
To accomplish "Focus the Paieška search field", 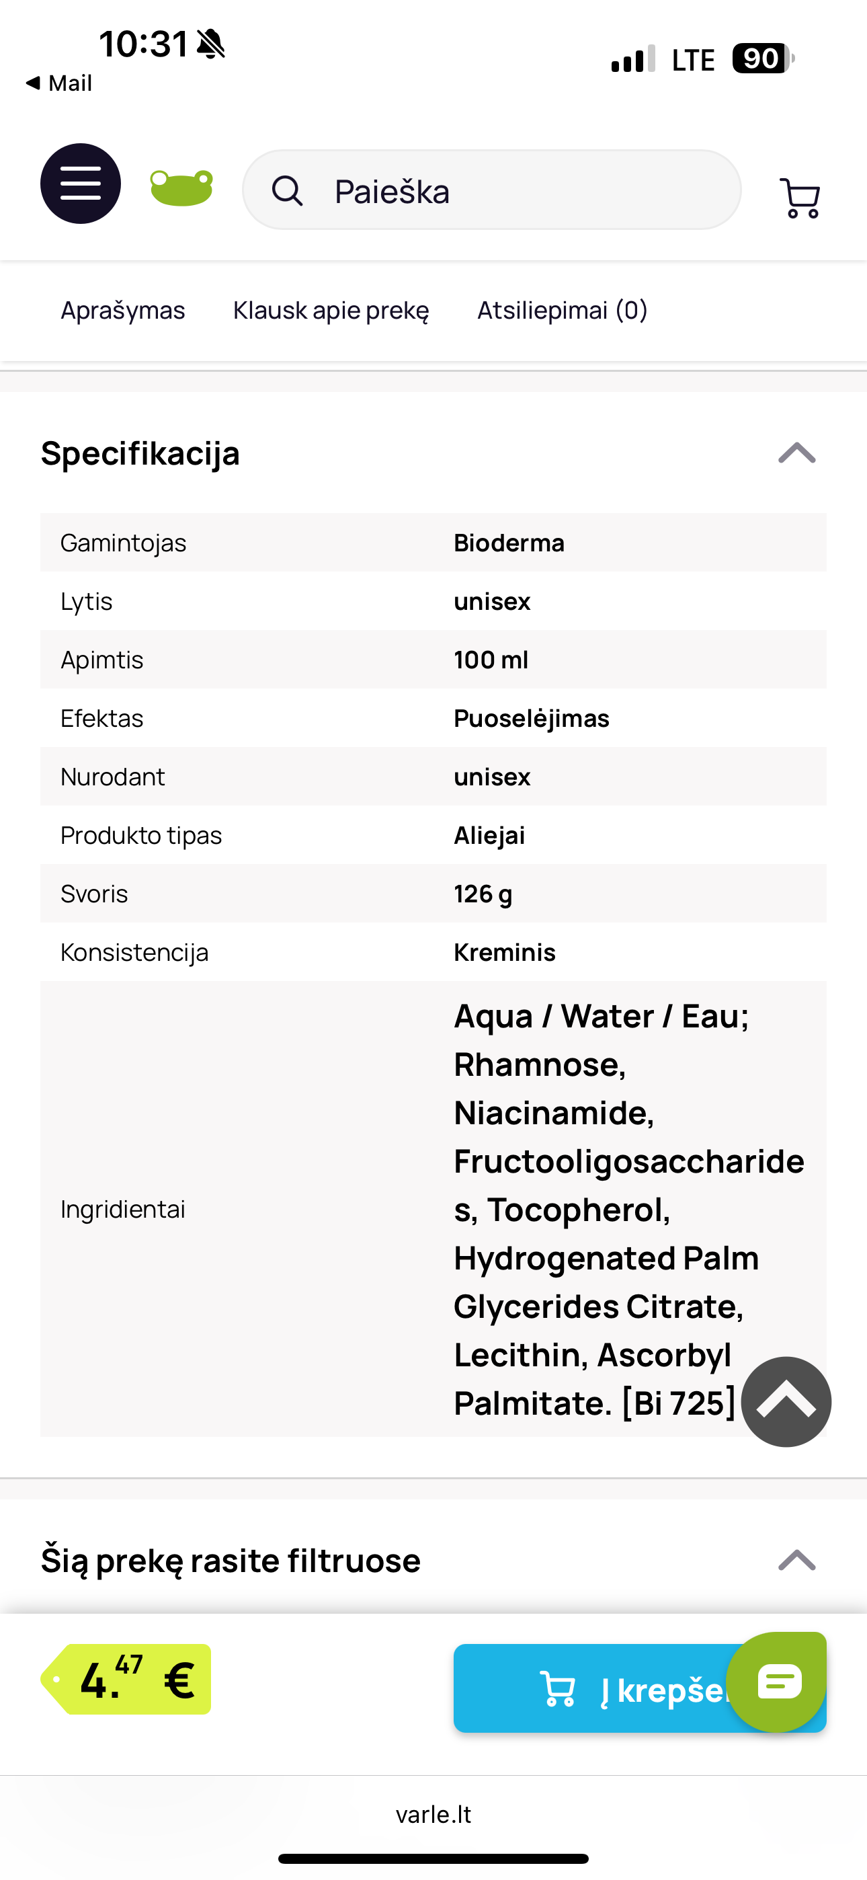I will pyautogui.click(x=492, y=190).
